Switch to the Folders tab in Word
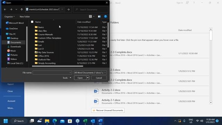 (x=114, y=23)
